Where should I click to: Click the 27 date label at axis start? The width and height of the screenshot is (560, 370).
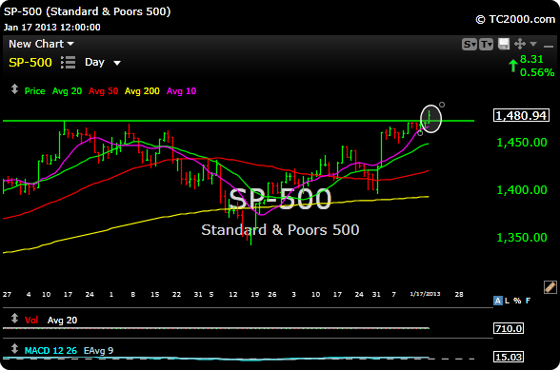(7, 294)
